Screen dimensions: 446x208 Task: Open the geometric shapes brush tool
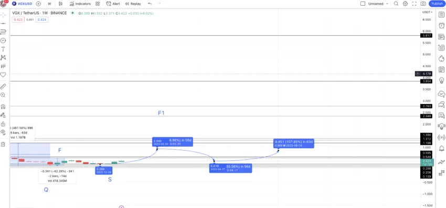click(x=3, y=40)
